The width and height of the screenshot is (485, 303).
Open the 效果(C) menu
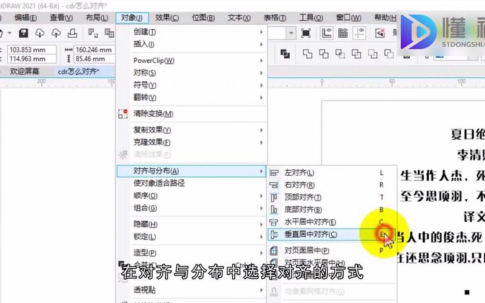pos(167,18)
